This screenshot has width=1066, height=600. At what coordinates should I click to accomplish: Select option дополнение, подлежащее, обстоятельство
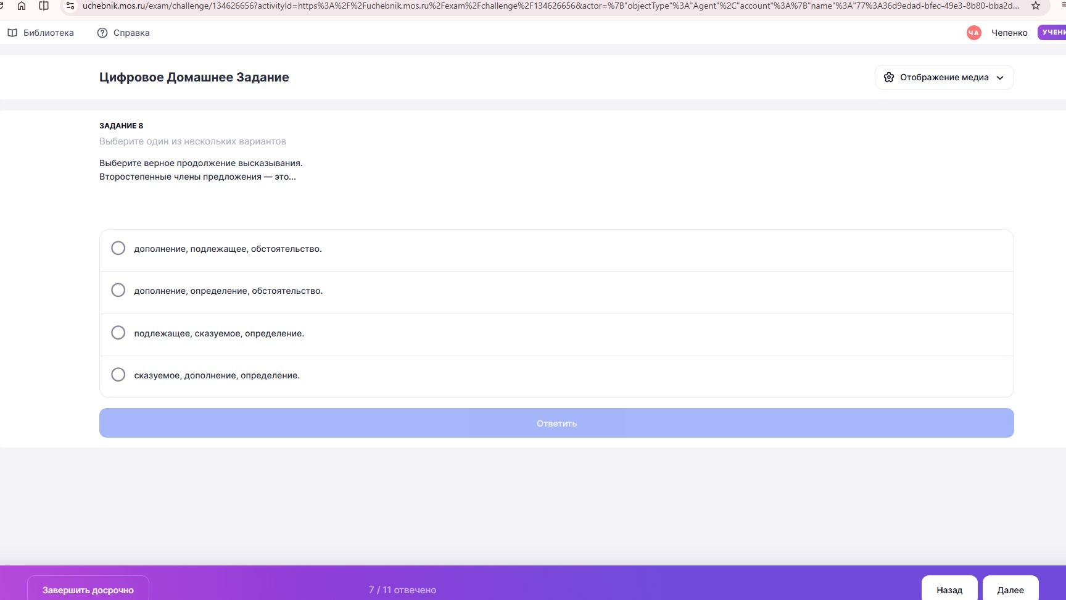tap(556, 250)
